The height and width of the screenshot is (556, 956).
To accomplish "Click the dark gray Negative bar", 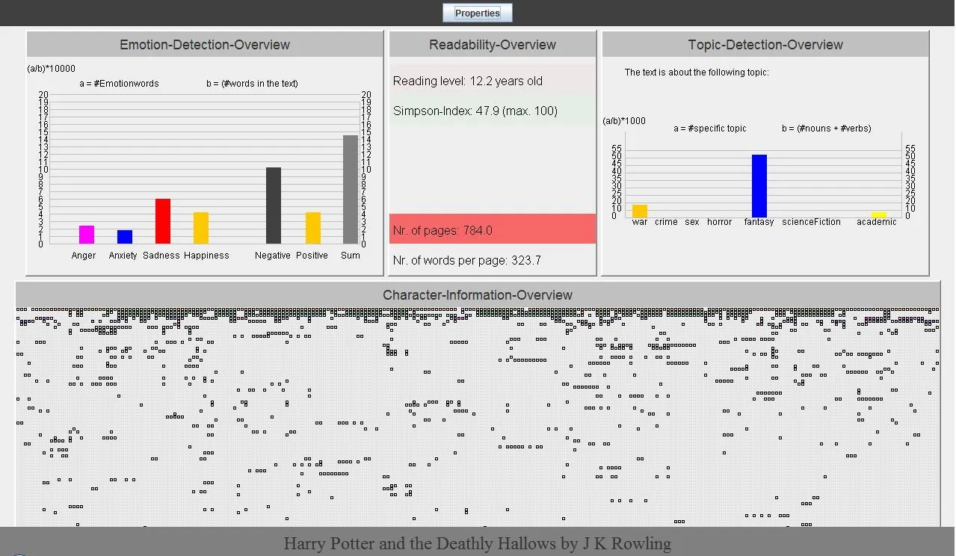I will coord(274,206).
